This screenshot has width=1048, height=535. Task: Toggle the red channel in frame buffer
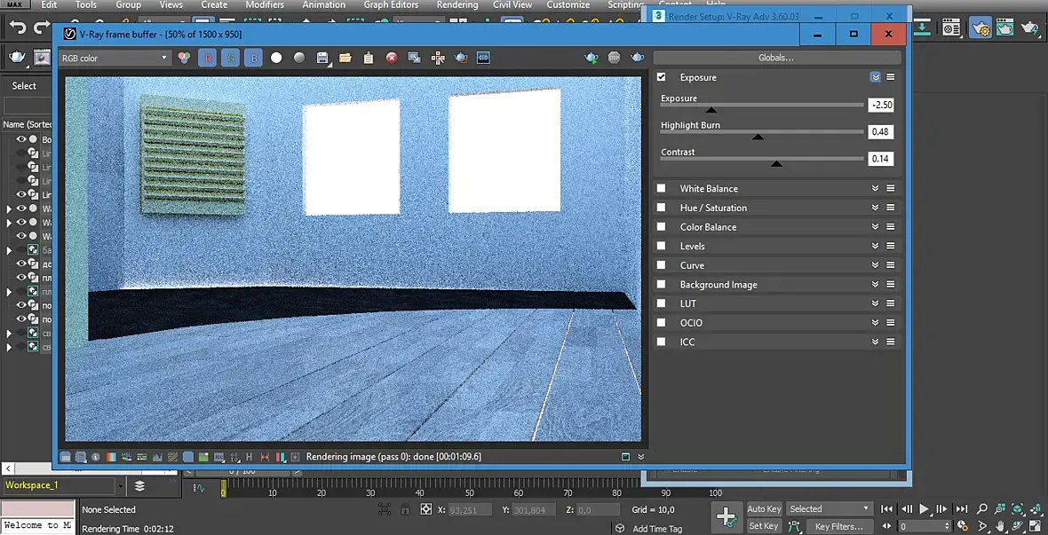[208, 58]
